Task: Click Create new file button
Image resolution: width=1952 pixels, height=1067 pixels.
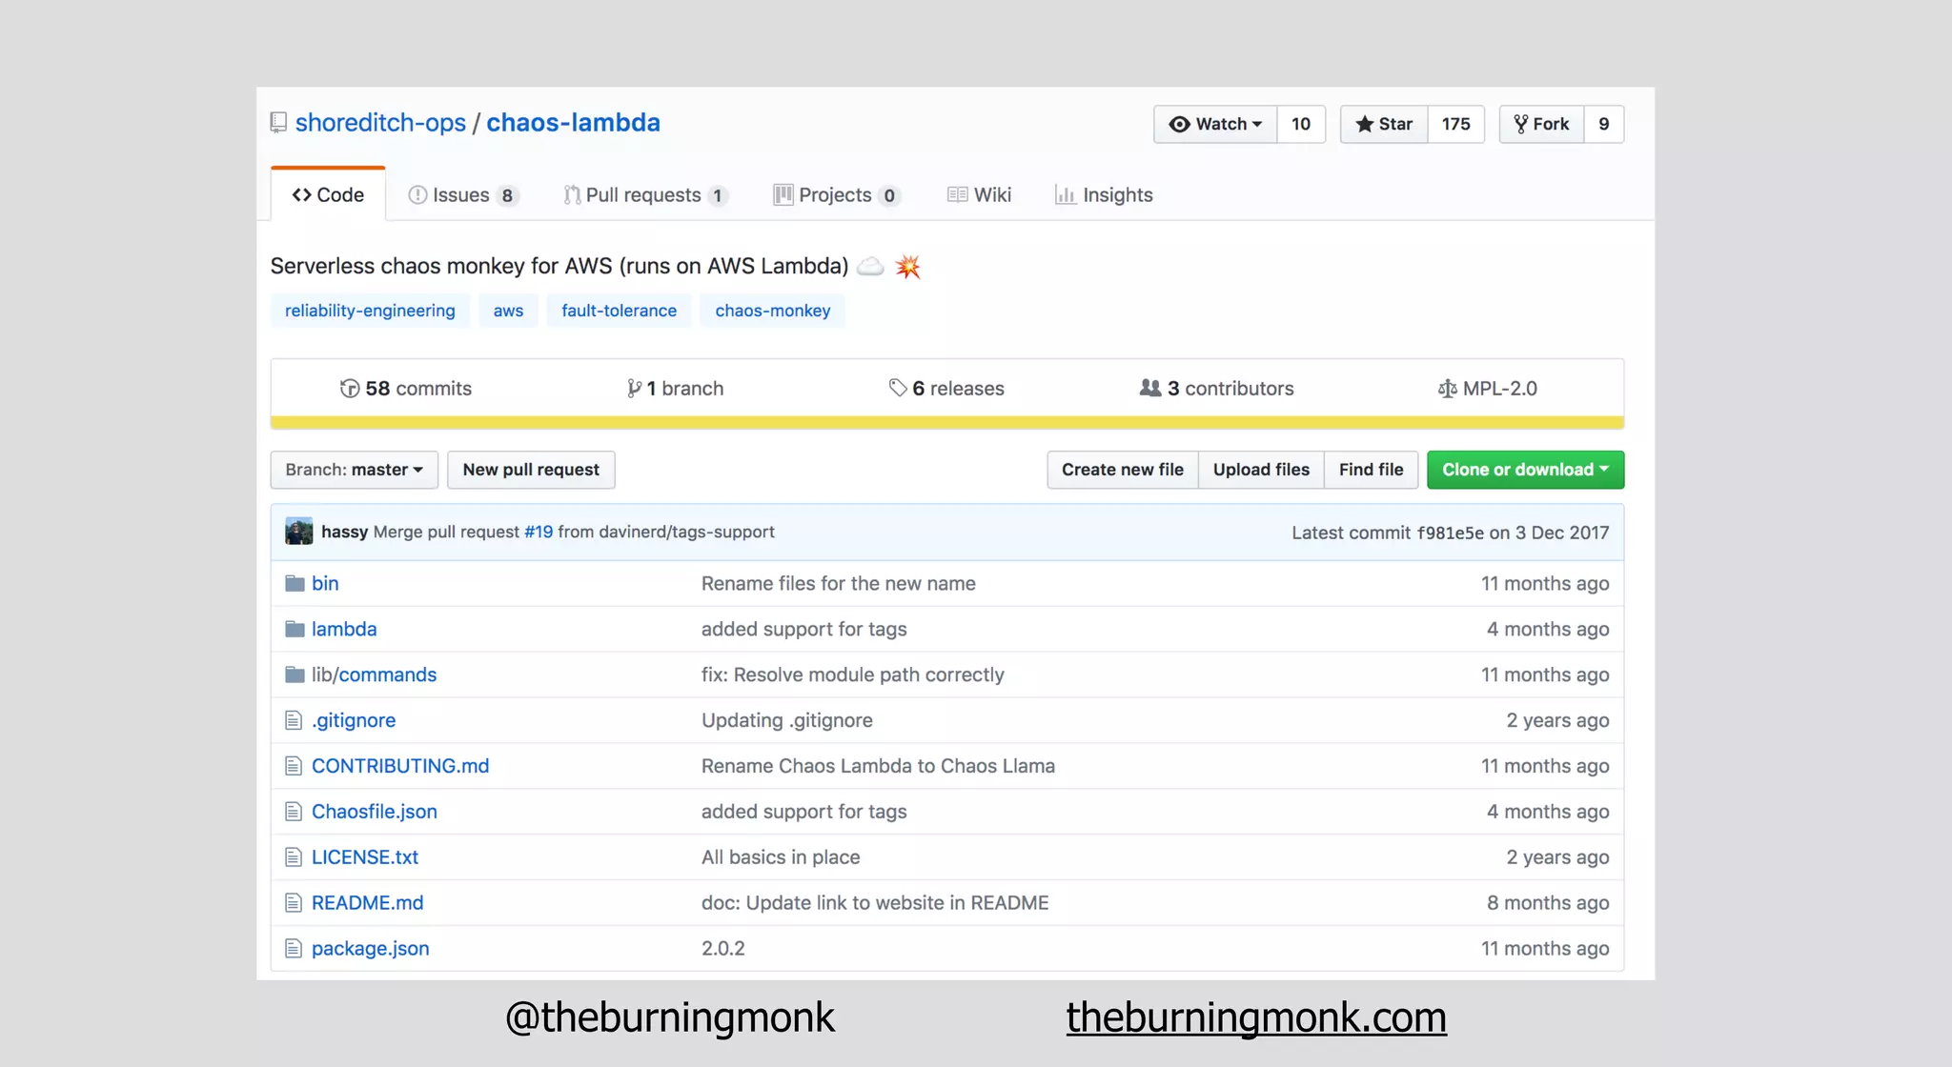Action: pos(1123,470)
